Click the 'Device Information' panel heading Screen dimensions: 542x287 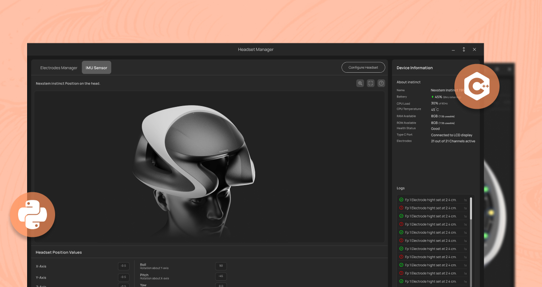point(415,68)
